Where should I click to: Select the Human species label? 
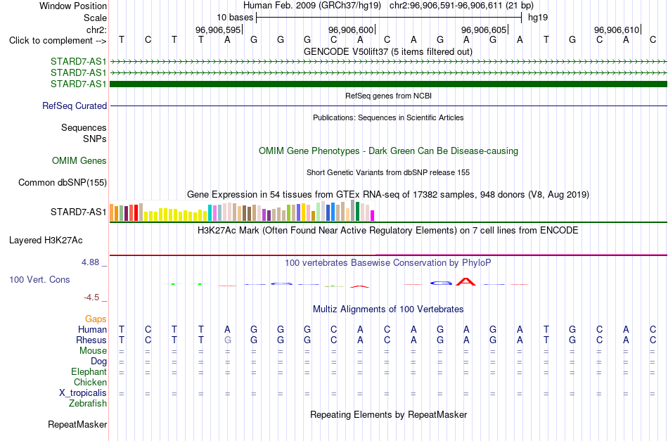click(92, 329)
